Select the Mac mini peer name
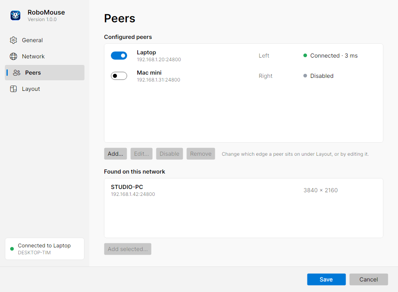The image size is (398, 292). click(149, 73)
